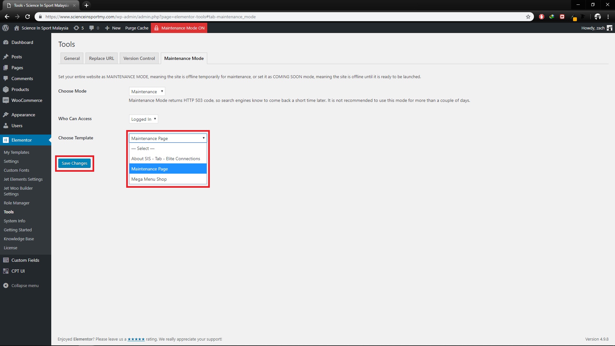
Task: Switch to the Replace URL tab
Action: (102, 58)
